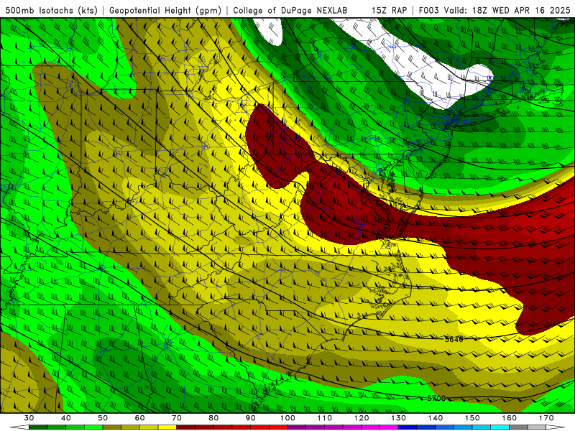Click the '160' value on the color scale
This screenshot has width=575, height=431.
click(x=510, y=418)
